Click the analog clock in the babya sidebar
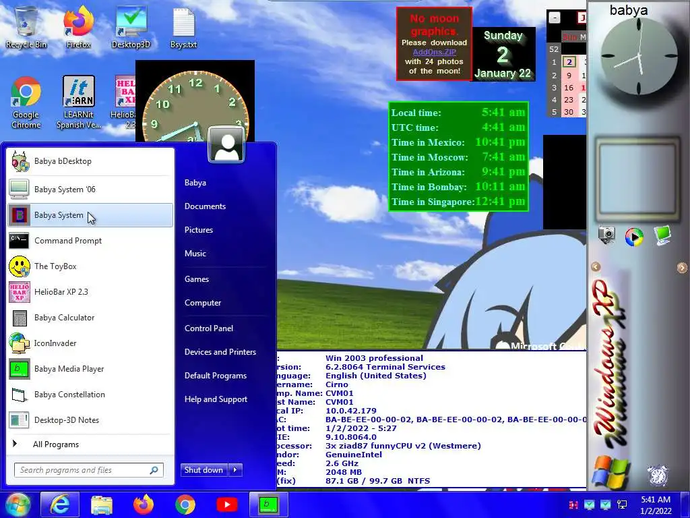Image resolution: width=690 pixels, height=518 pixels. [x=639, y=57]
